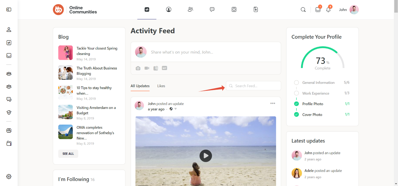
Task: Open "Tackle Your closest Spring cleaning" article
Action: [97, 51]
